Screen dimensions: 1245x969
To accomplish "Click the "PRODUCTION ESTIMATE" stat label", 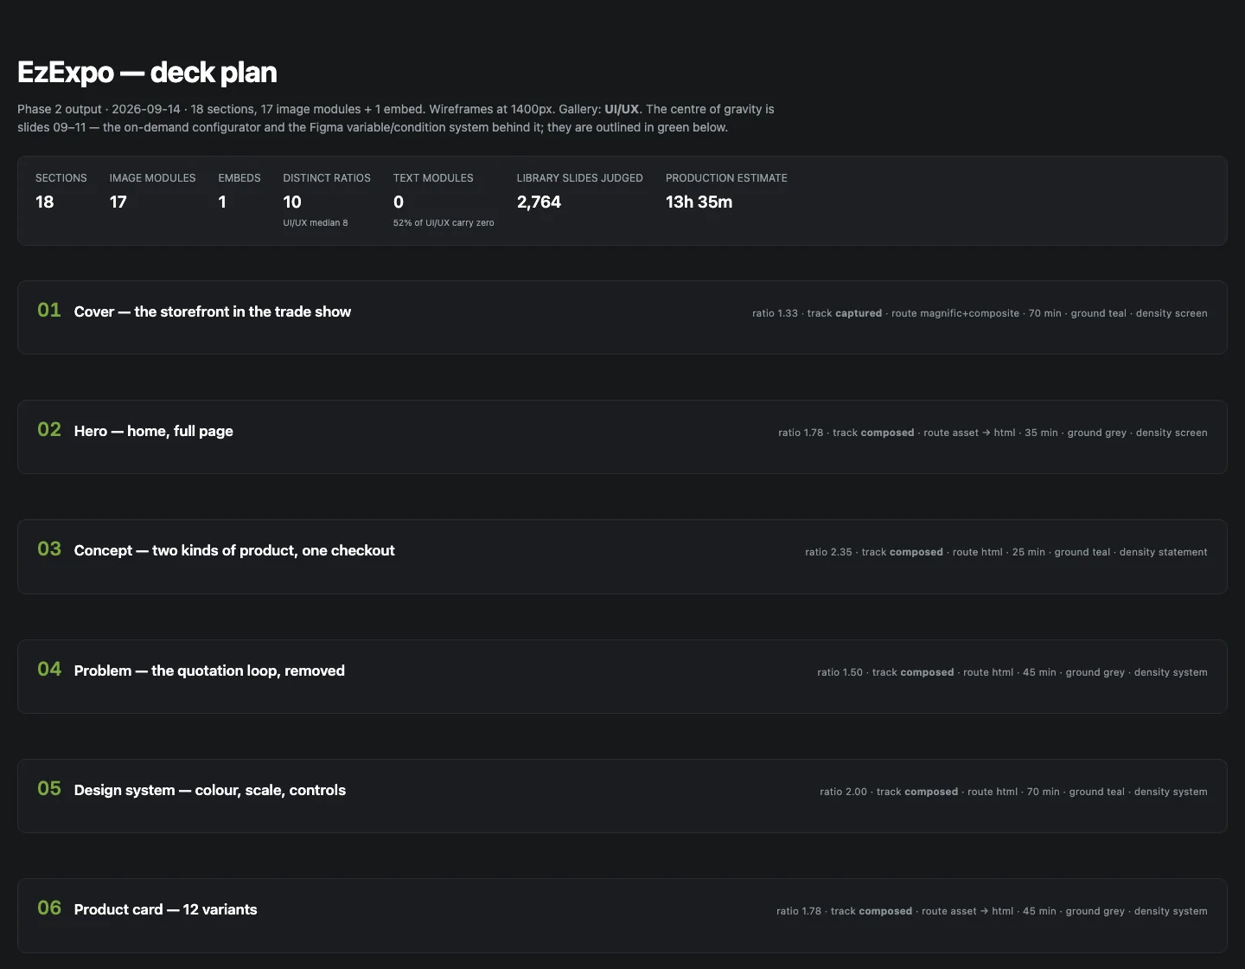I will [726, 178].
